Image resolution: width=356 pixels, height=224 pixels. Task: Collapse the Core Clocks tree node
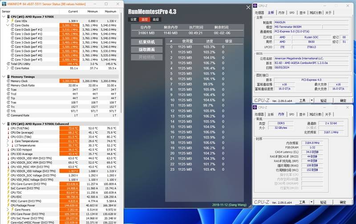8,25
